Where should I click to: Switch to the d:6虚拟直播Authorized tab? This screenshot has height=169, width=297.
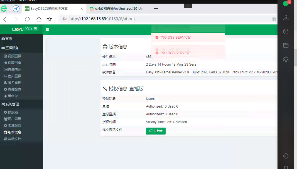[x=118, y=9]
